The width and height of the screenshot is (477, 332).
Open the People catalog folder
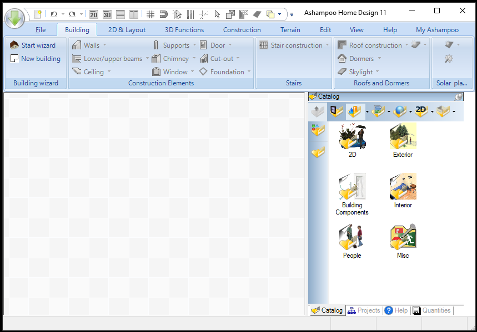click(x=352, y=242)
